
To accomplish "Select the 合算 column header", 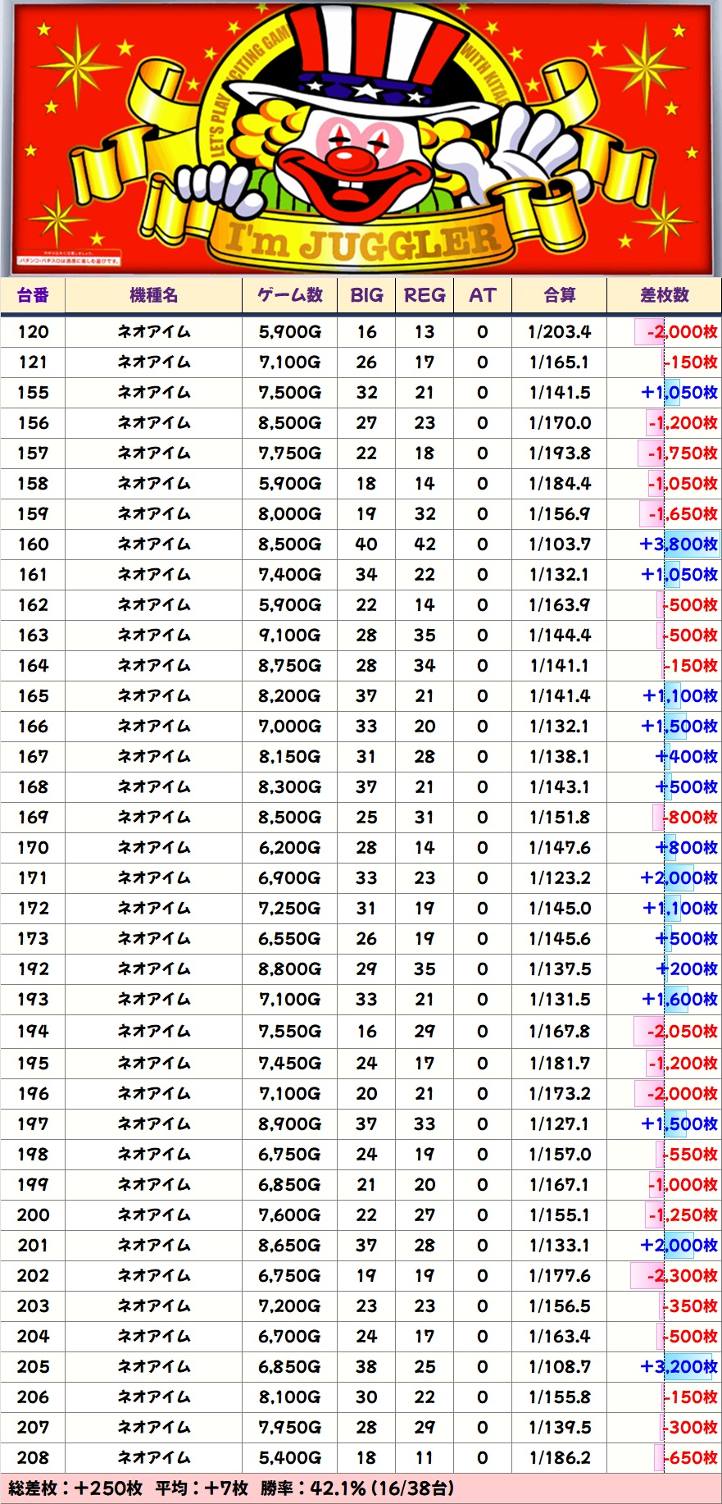I will tap(560, 295).
